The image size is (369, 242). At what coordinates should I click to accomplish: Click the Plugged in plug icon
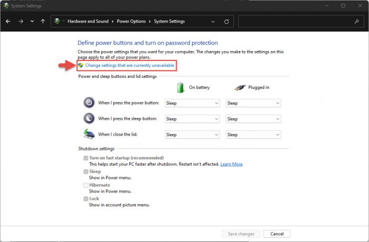point(240,88)
